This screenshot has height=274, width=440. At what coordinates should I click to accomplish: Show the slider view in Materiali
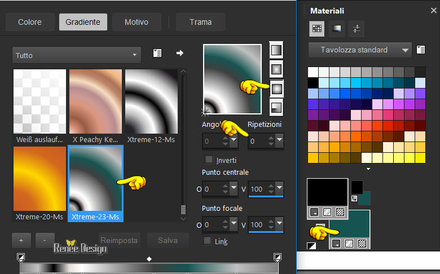point(357,28)
